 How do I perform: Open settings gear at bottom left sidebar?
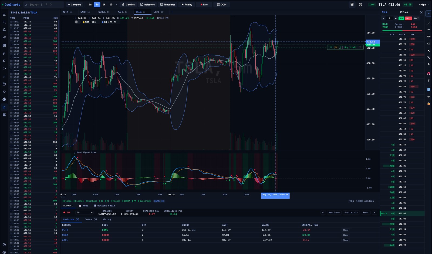pos(4,252)
